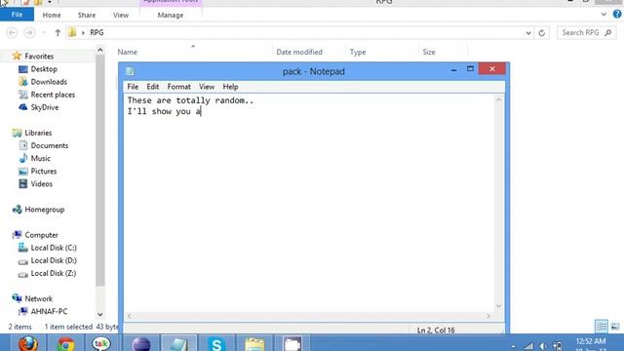This screenshot has width=624, height=351.
Task: Click Notepad horizontal scrollbar left arrow
Action: [x=129, y=316]
